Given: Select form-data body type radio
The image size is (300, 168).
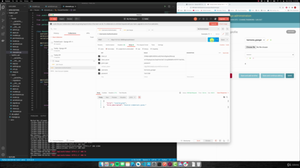Looking at the screenshot, I should [106, 49].
